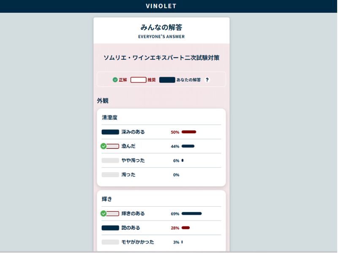The width and height of the screenshot is (338, 253).
Task: Click the 清澄度 section title
Action: click(109, 118)
